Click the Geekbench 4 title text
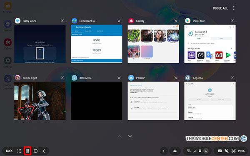The image size is (250, 156). 87,21
